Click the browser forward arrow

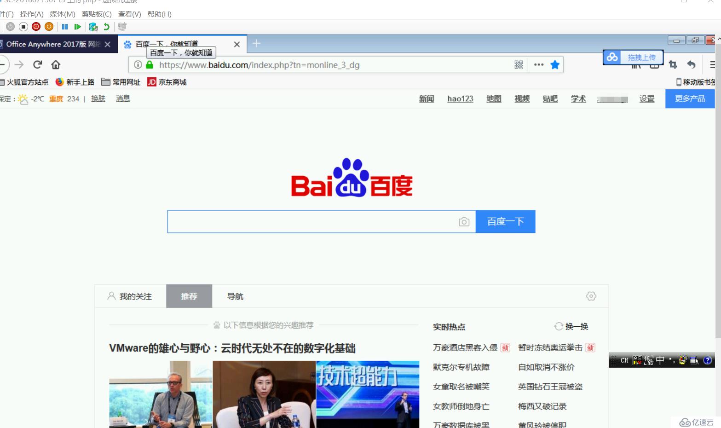(x=19, y=64)
